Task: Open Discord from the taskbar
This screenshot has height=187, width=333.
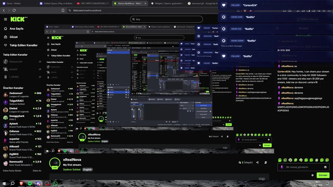Action: pos(39,183)
